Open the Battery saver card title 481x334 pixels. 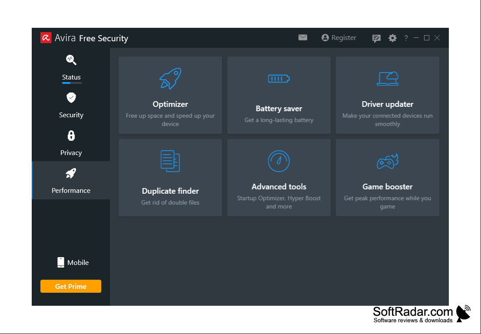click(279, 109)
